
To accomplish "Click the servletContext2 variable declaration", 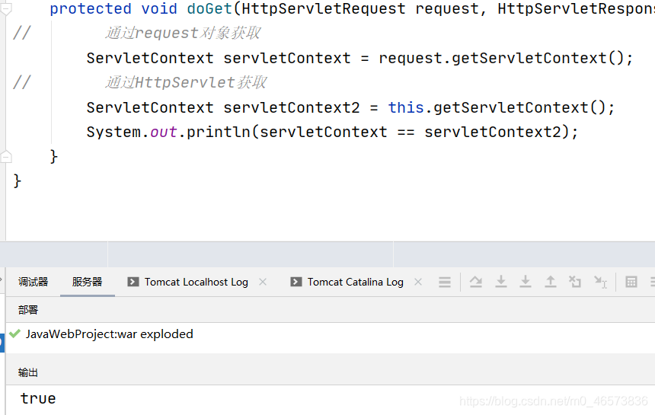I will [x=291, y=107].
